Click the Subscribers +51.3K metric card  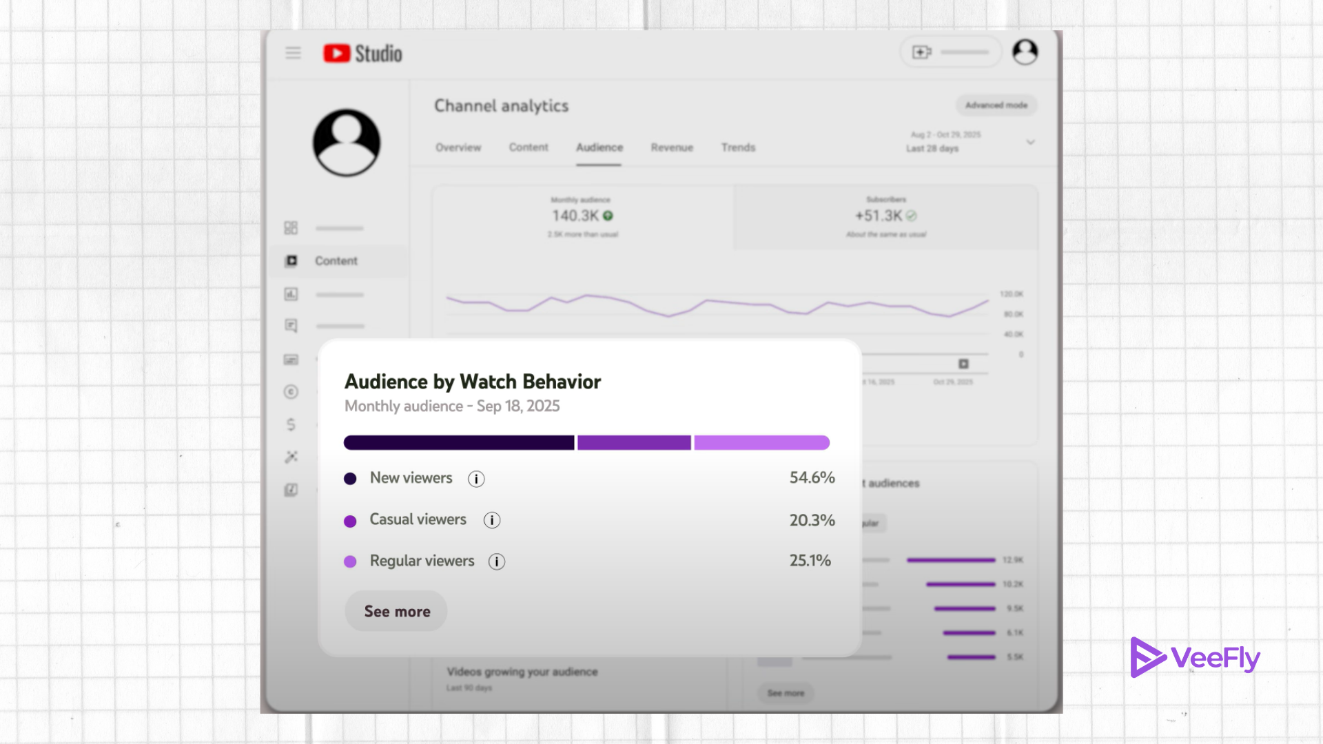(886, 215)
